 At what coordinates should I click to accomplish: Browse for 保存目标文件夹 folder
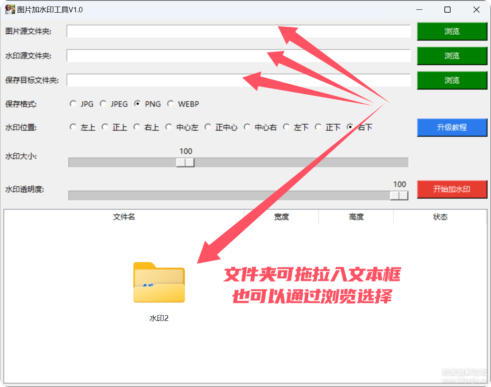pyautogui.click(x=452, y=80)
